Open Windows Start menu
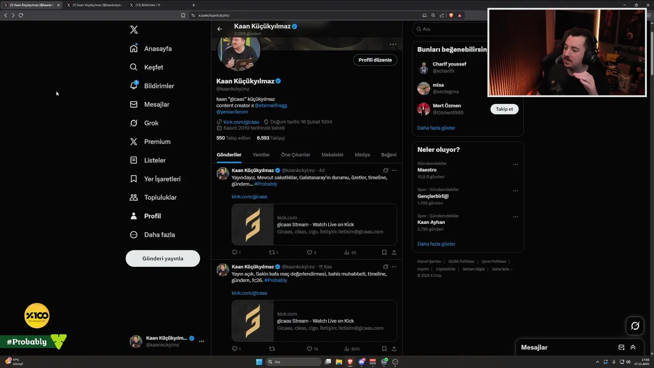Screen dimensions: 654x368 (x=259, y=362)
